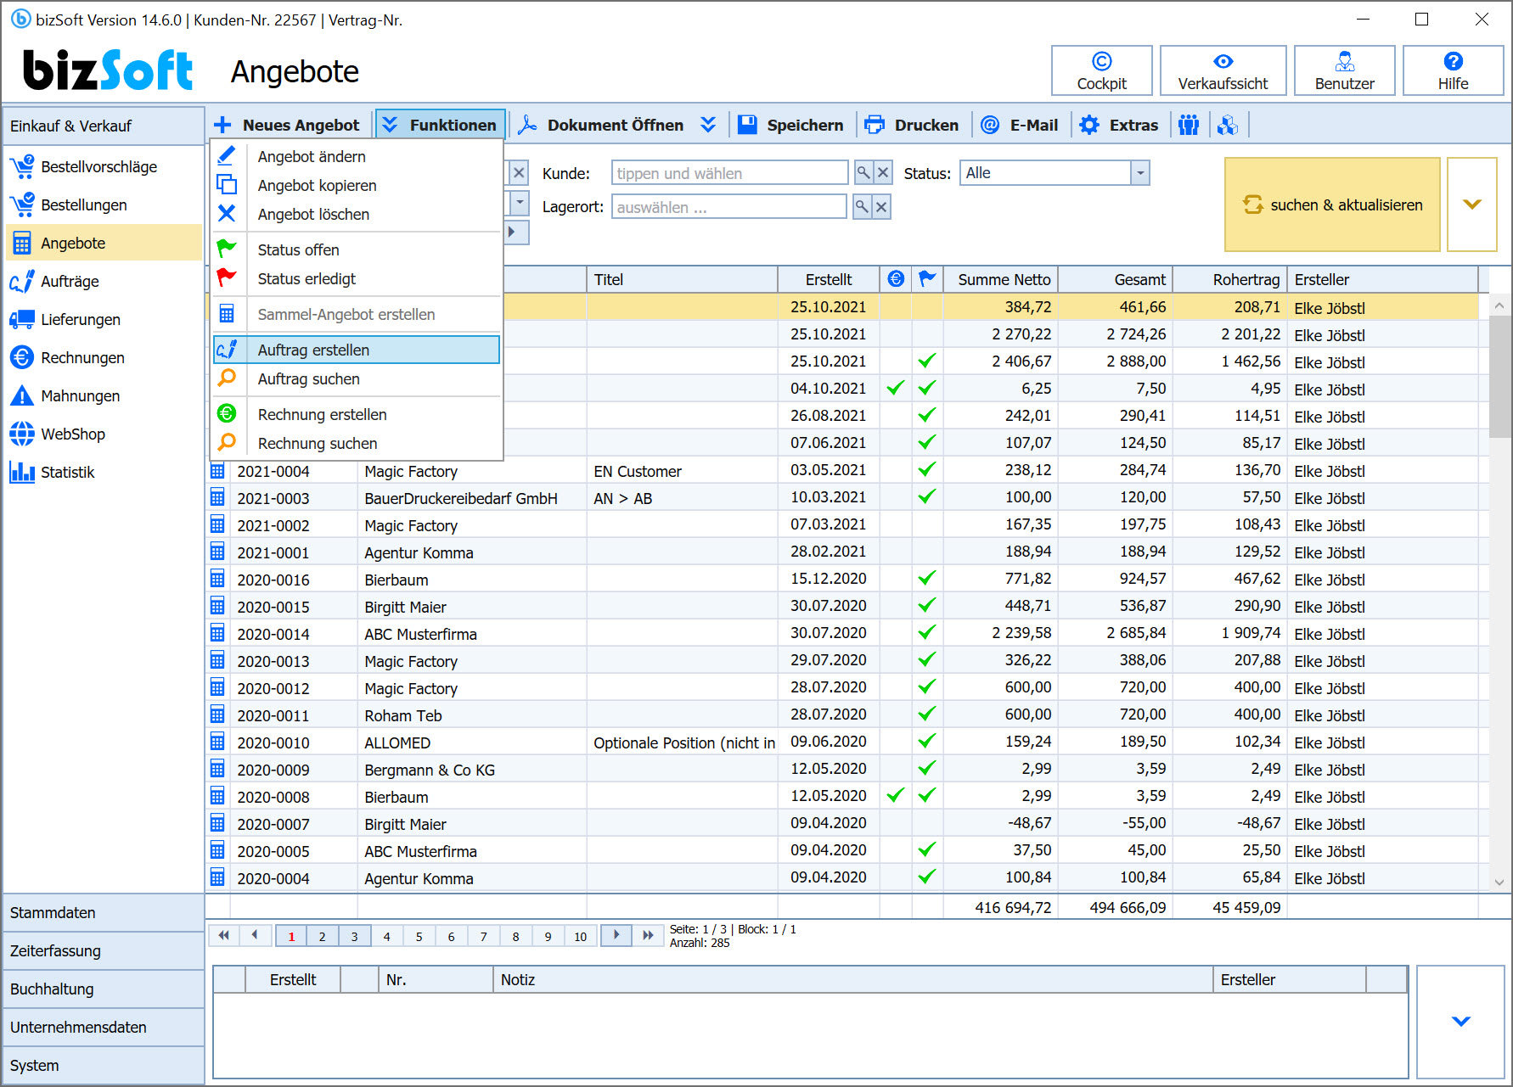Select Rechnung erstellen menu entry
Screen dimensions: 1513x1087
coord(357,414)
